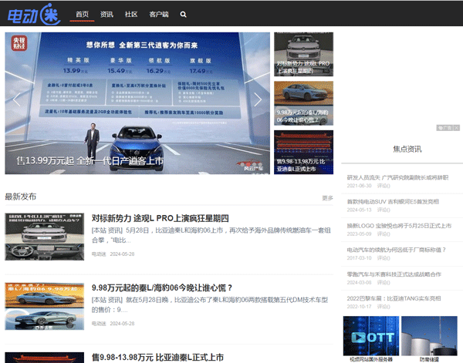
Task: Open 电动汽车的续航 news link
Action: point(397,250)
